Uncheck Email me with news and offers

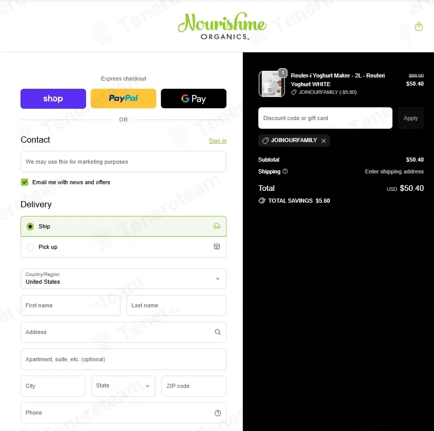(25, 182)
